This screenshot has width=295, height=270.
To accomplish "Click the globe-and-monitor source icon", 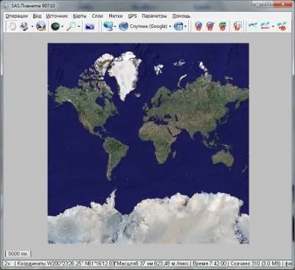I will [108, 26].
